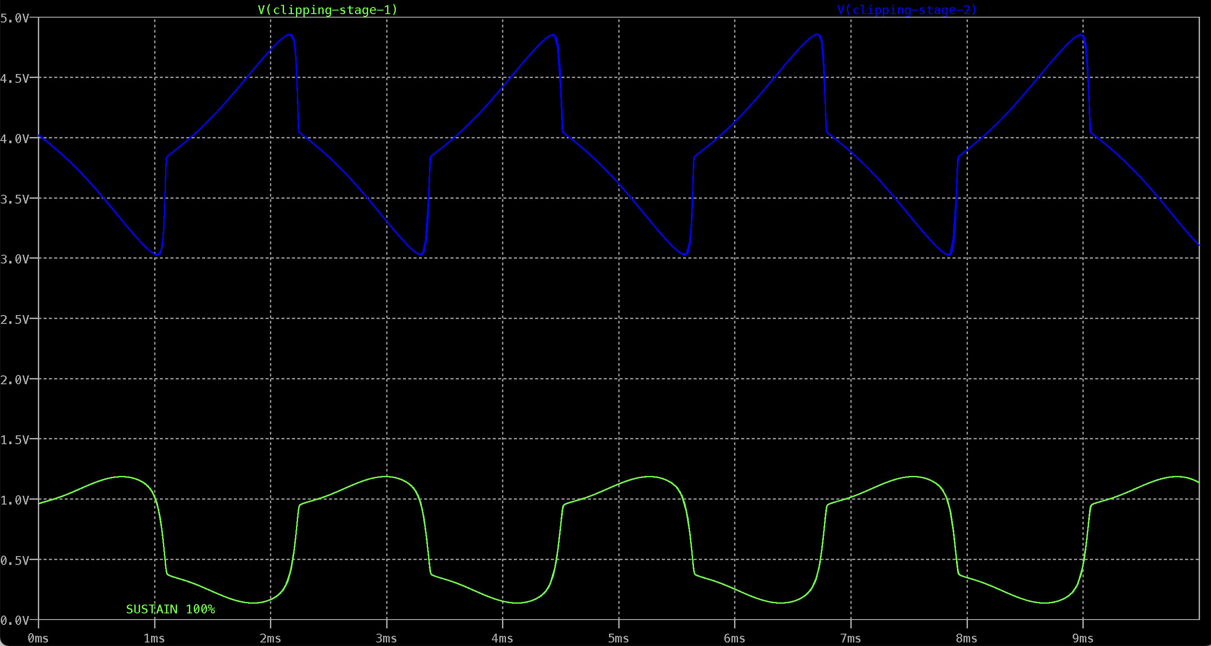This screenshot has height=646, width=1211.
Task: Click the 4.5V vertical axis label
Action: tap(15, 78)
